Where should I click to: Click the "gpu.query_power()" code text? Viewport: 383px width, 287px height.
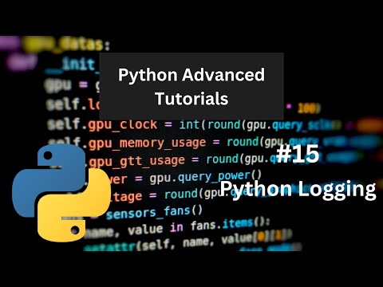coord(206,177)
